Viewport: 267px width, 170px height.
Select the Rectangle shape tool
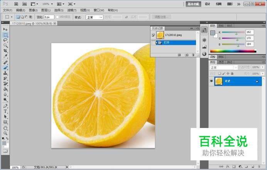5,122
